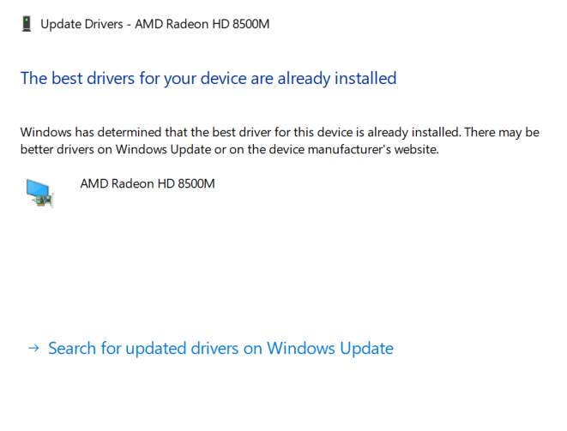Viewport: 567px width, 431px height.
Task: Click the "Update Drivers - AMD Radeon HD 8500M" title
Action: pos(154,23)
